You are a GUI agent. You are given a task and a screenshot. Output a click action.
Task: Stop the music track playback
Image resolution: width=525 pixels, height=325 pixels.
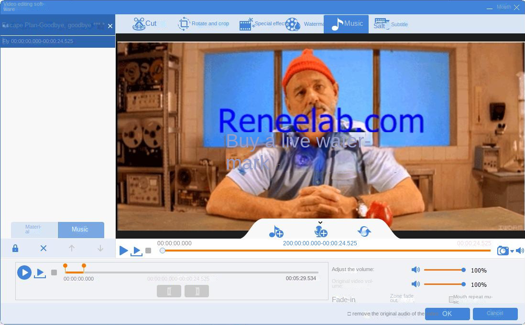pyautogui.click(x=54, y=273)
